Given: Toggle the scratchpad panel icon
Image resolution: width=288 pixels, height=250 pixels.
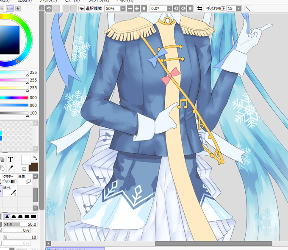Looking at the screenshot, I should point(18,8).
